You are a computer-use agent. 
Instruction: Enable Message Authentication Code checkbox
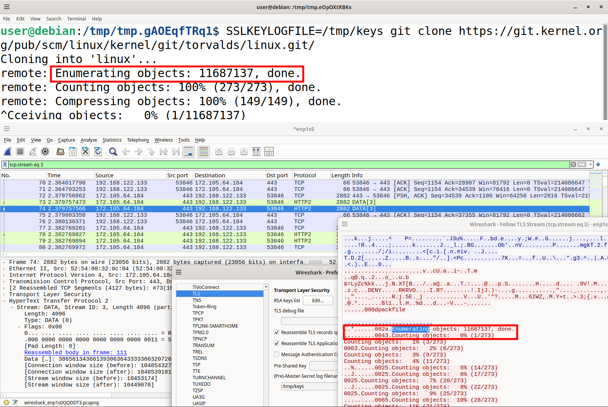(277, 354)
